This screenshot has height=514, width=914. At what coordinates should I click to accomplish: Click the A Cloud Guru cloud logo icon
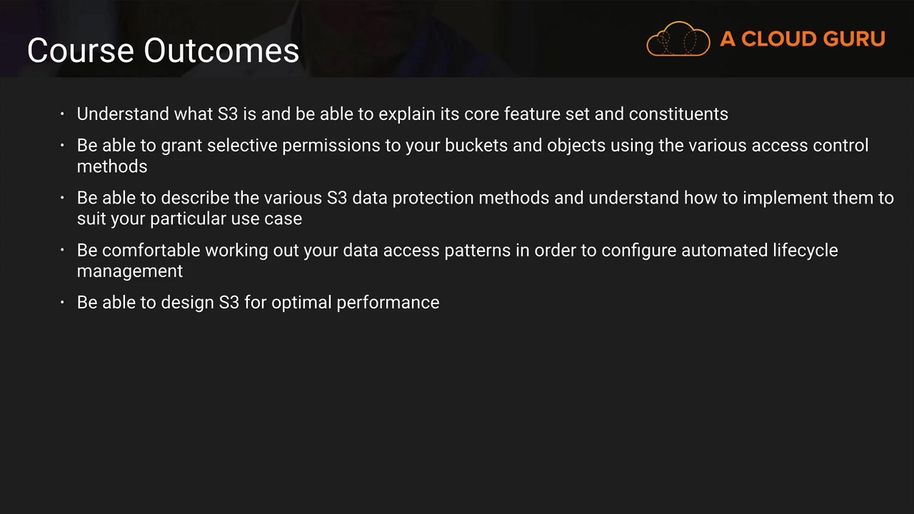point(678,39)
